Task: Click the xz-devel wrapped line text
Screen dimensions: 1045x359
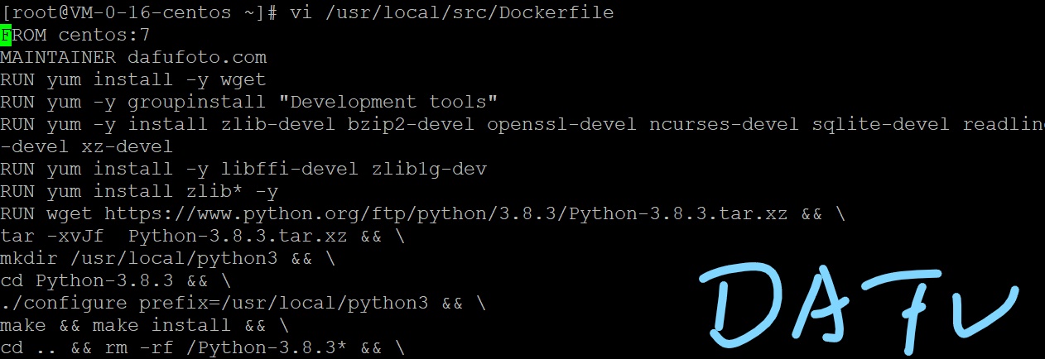Action: click(x=87, y=146)
